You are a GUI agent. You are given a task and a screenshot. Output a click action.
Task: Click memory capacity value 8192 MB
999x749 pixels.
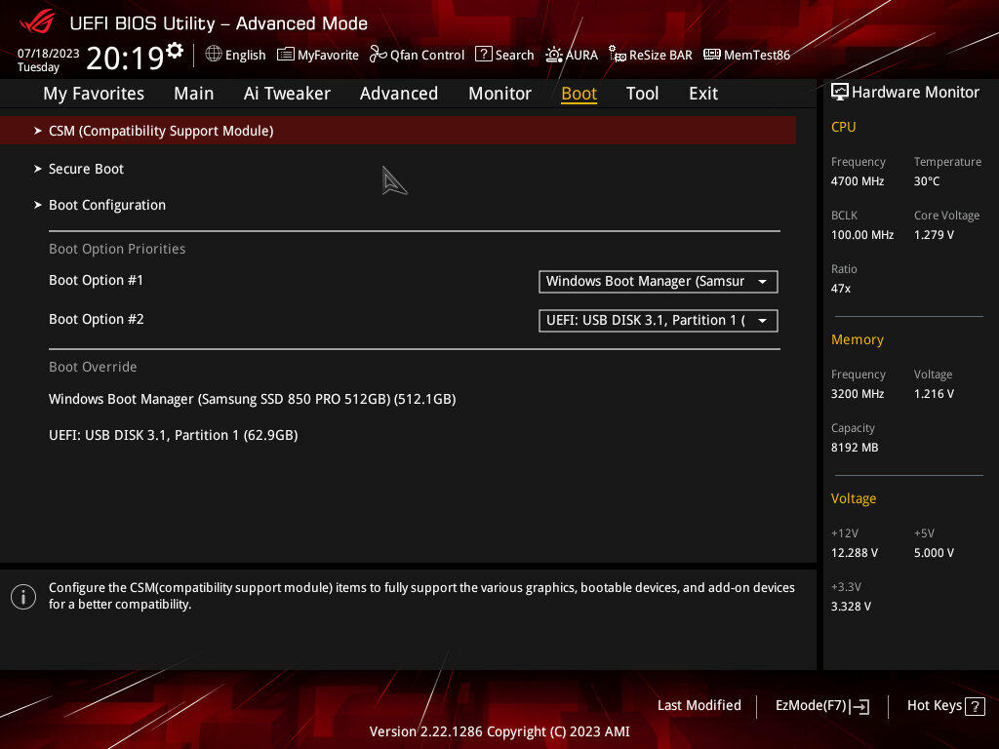point(855,448)
